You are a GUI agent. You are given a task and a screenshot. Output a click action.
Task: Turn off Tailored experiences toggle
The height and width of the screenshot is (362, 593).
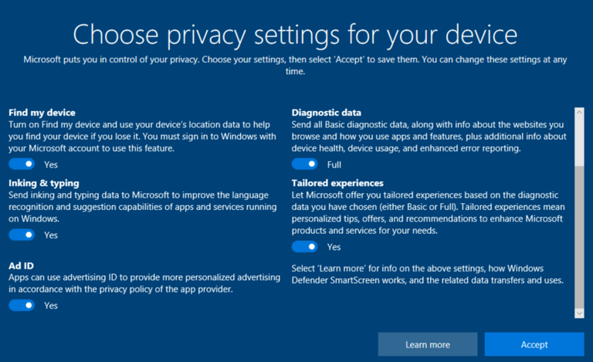(x=304, y=247)
